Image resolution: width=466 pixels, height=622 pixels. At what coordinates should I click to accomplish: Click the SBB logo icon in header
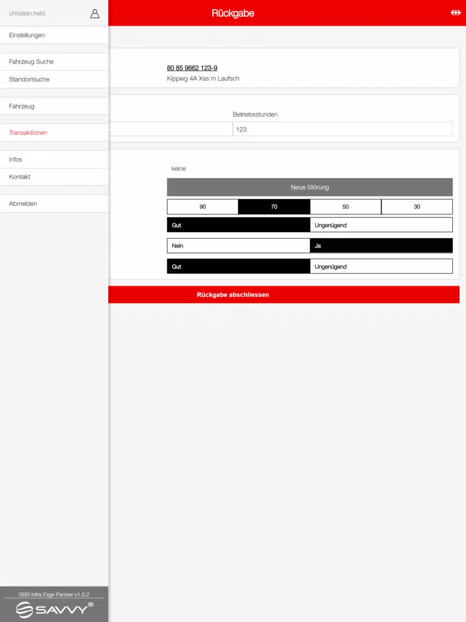click(x=456, y=13)
